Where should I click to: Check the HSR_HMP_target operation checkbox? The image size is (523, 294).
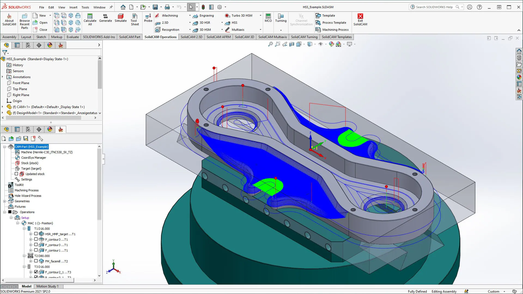[x=36, y=234]
